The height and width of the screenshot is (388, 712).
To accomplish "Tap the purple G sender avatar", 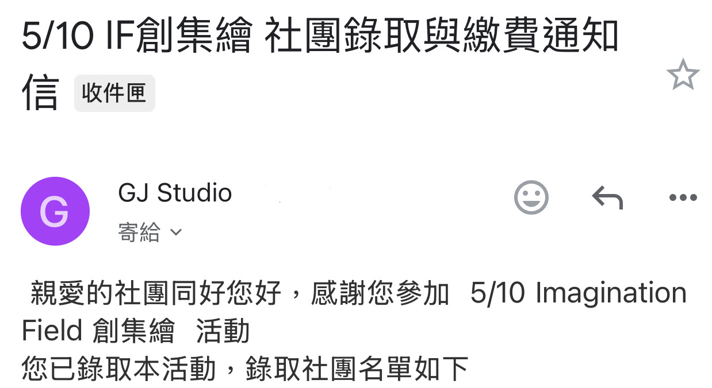I will (x=55, y=211).
